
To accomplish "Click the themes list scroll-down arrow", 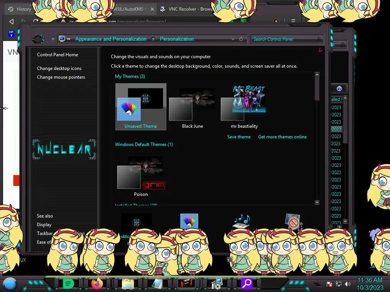I will coord(317,203).
